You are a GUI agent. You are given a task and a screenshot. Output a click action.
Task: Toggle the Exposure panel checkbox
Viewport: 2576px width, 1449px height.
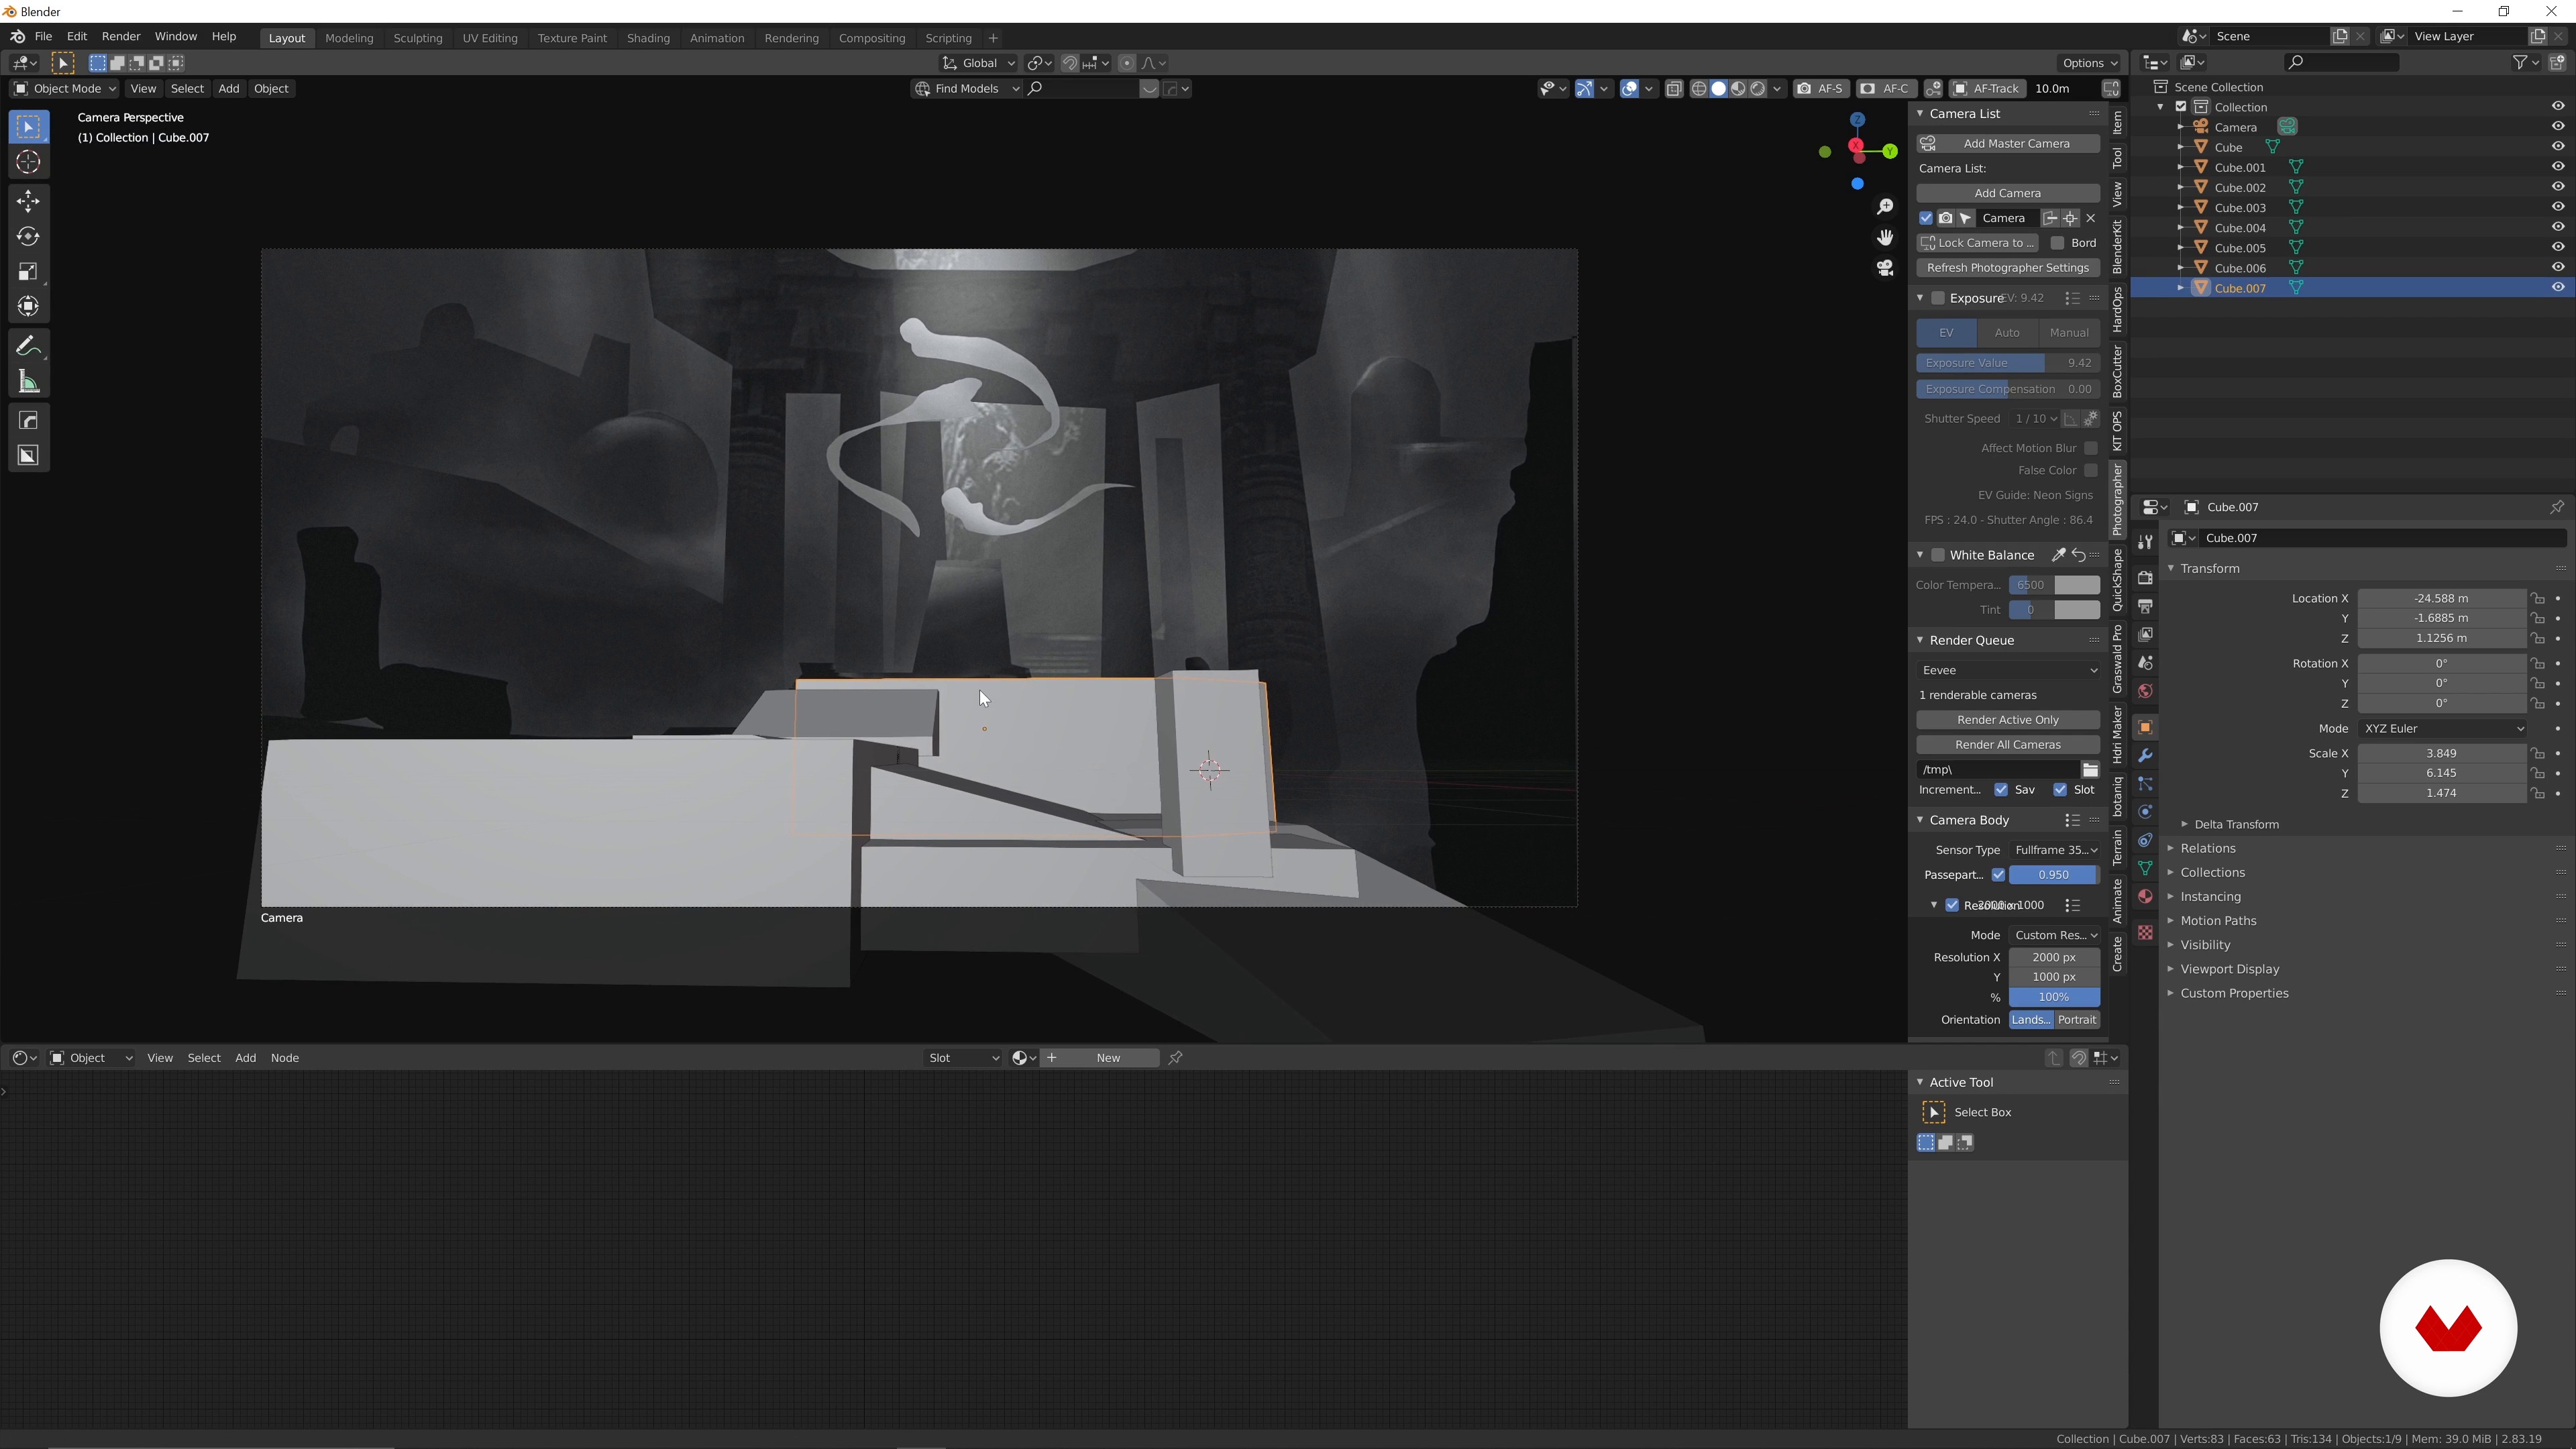coord(1938,298)
